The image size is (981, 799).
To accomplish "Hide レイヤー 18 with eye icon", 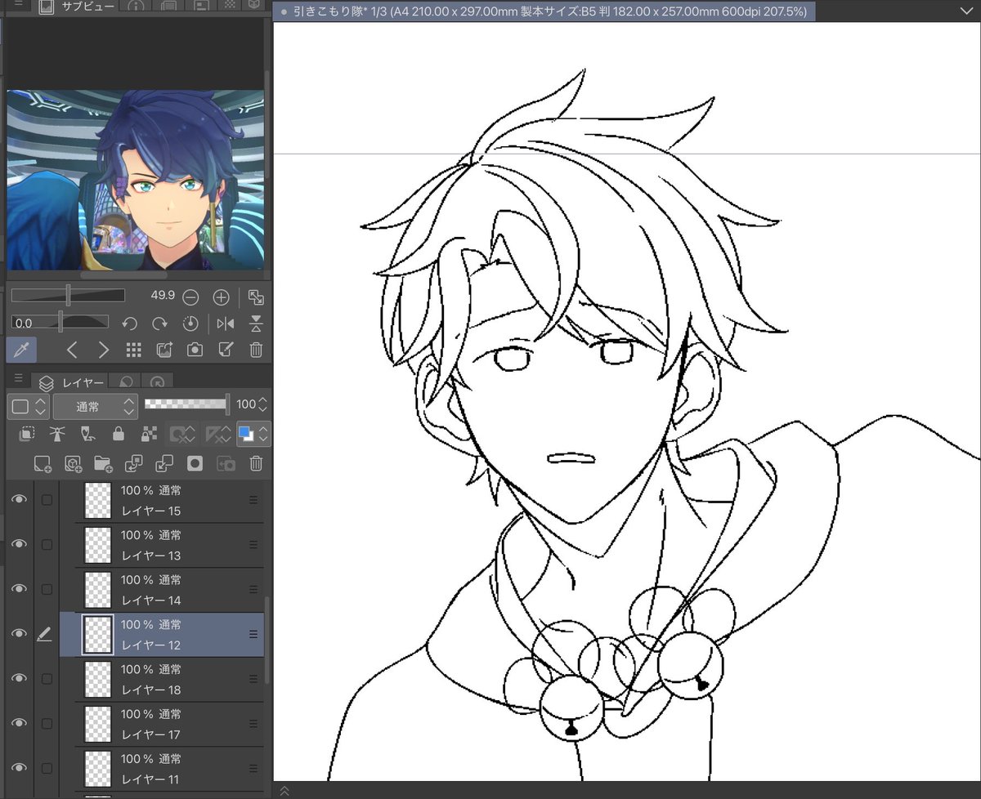I will tap(19, 678).
